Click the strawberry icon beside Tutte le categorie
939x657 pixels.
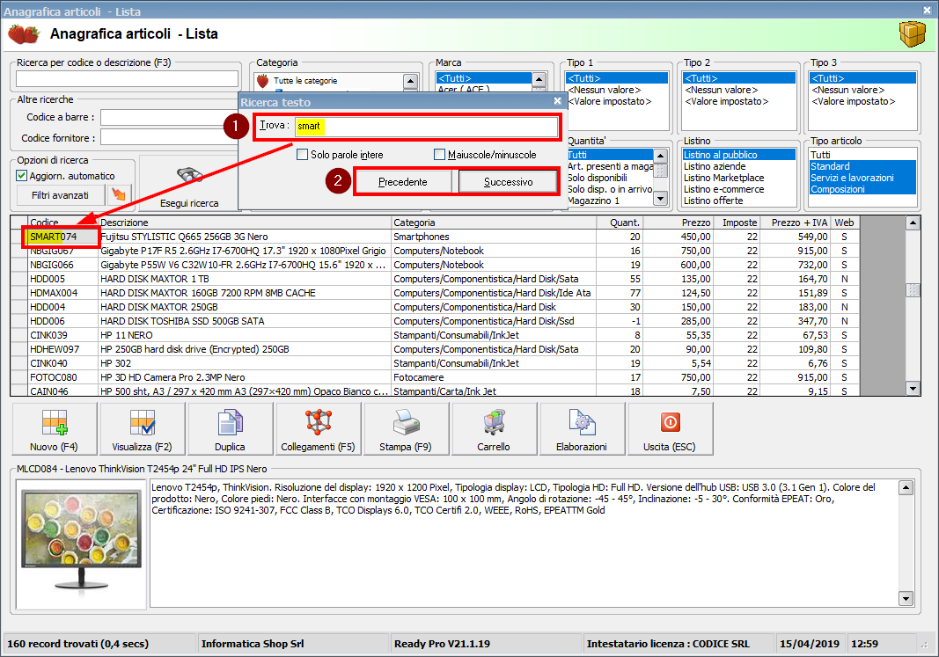262,81
